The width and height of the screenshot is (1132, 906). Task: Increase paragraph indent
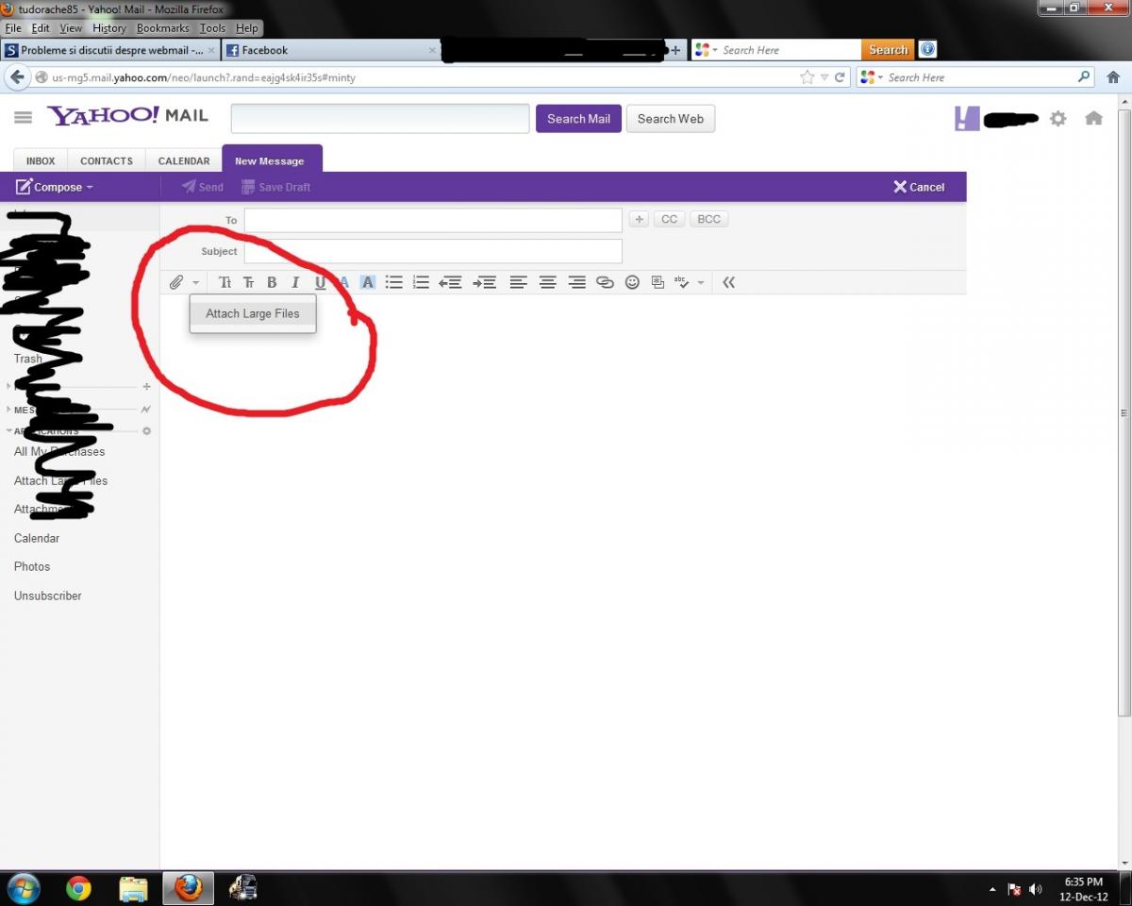[x=484, y=282]
